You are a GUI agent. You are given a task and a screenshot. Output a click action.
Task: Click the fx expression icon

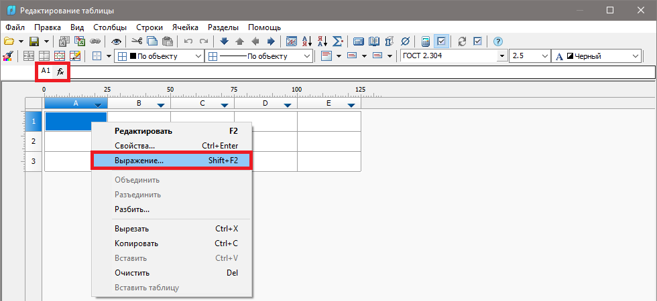click(x=60, y=71)
